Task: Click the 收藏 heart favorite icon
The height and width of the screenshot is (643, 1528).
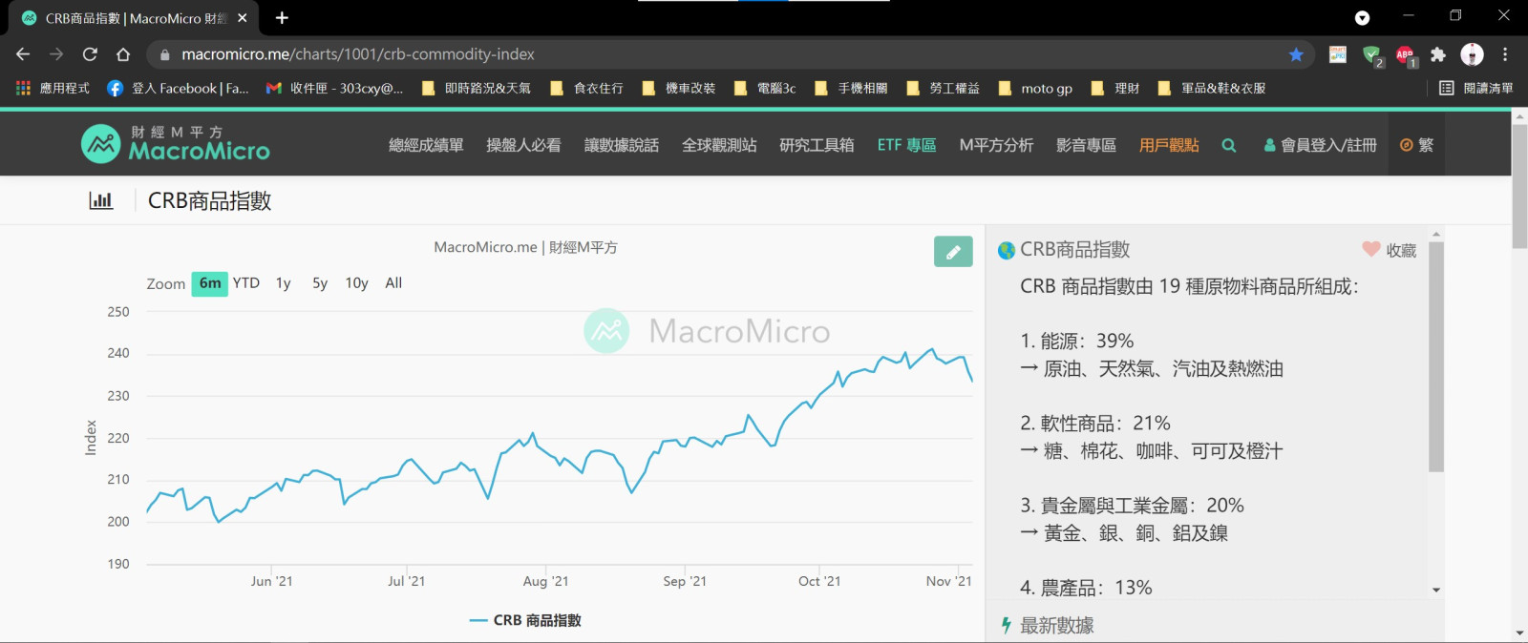Action: click(1371, 249)
